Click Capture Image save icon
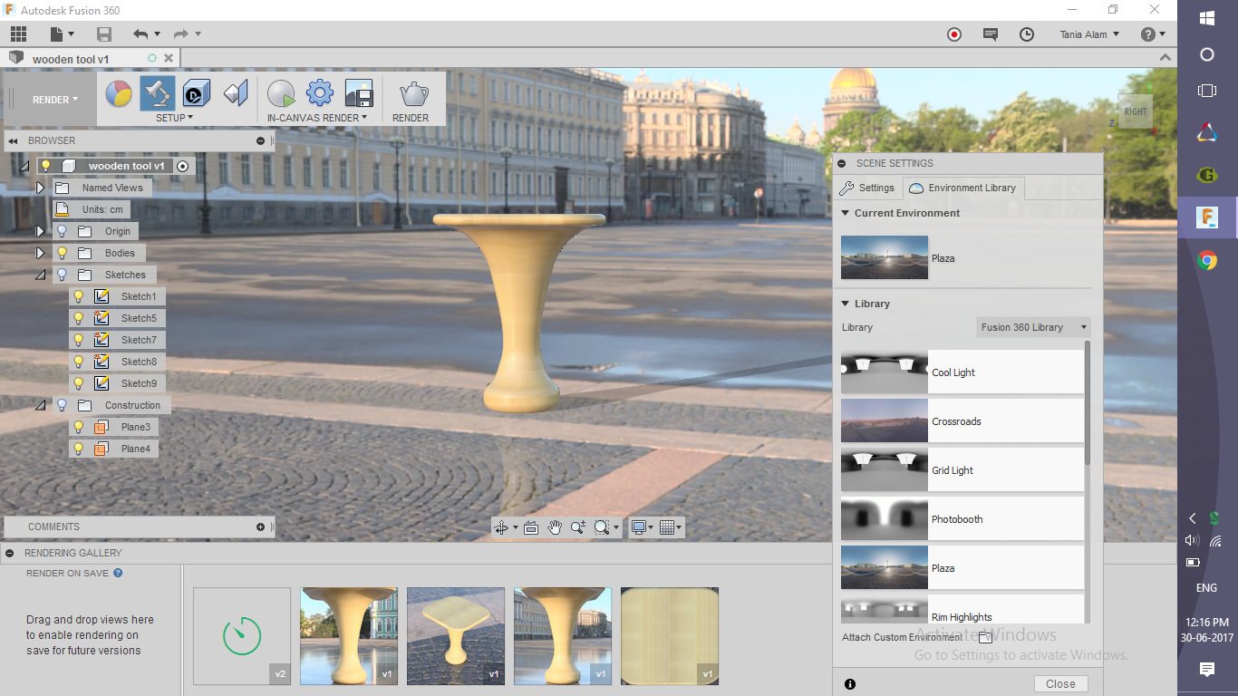 [360, 93]
